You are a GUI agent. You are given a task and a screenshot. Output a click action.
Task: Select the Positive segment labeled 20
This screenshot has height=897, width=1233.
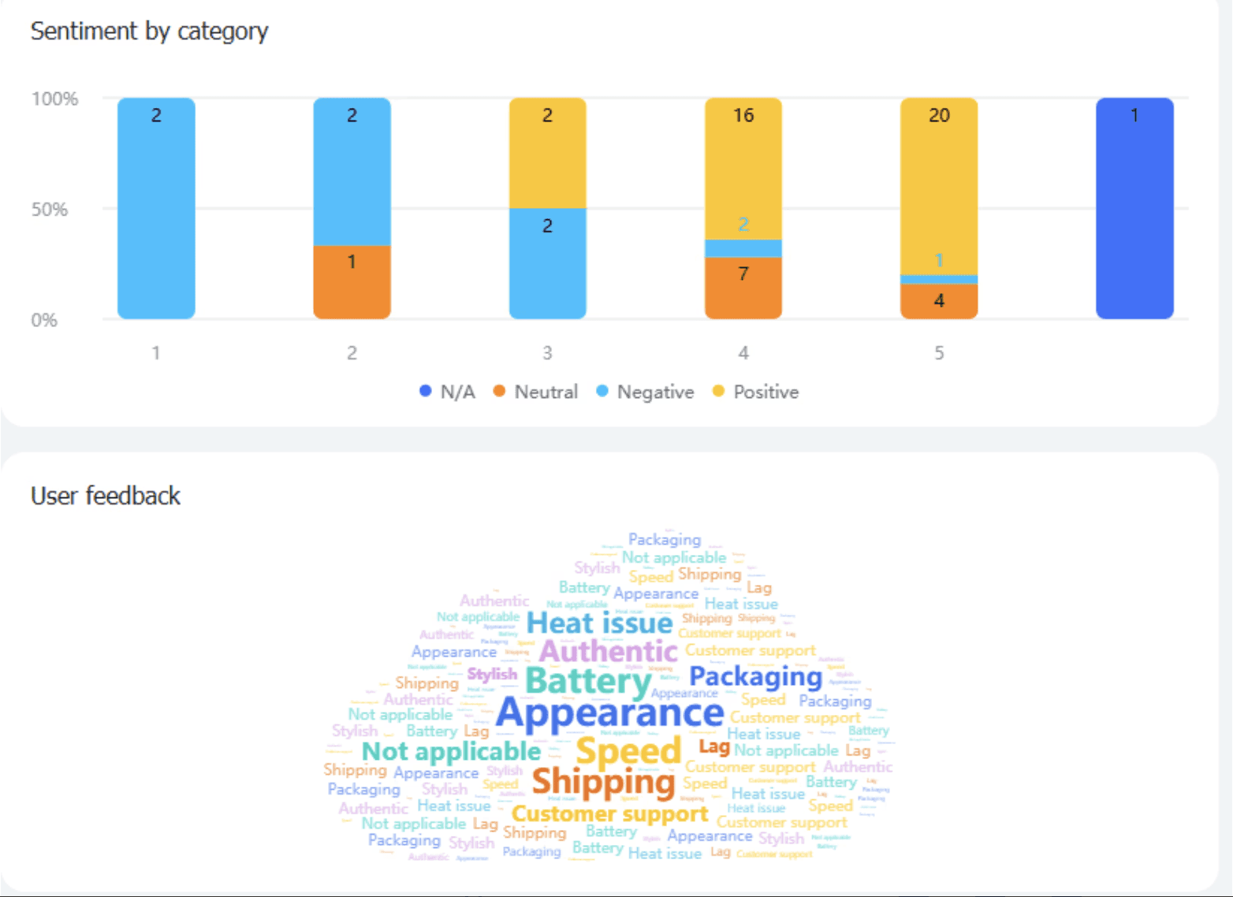point(939,186)
